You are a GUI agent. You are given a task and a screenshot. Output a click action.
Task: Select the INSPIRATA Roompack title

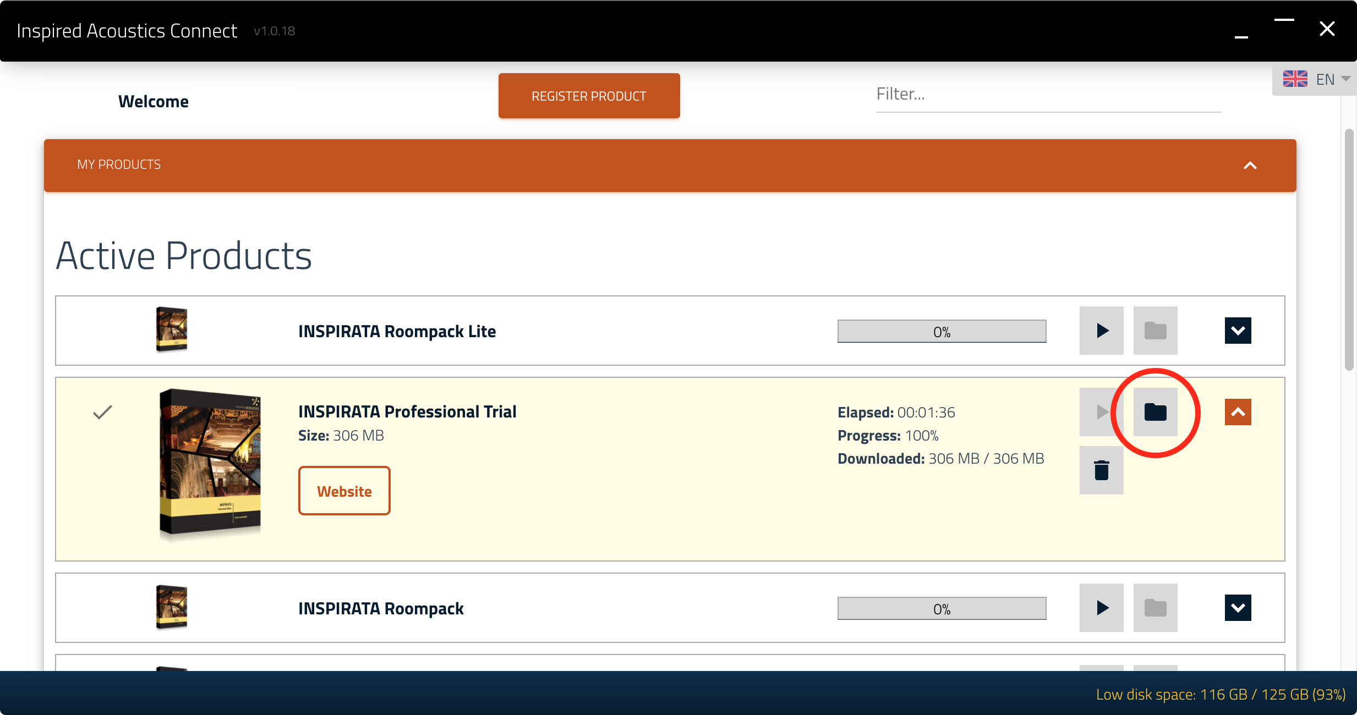coord(381,608)
